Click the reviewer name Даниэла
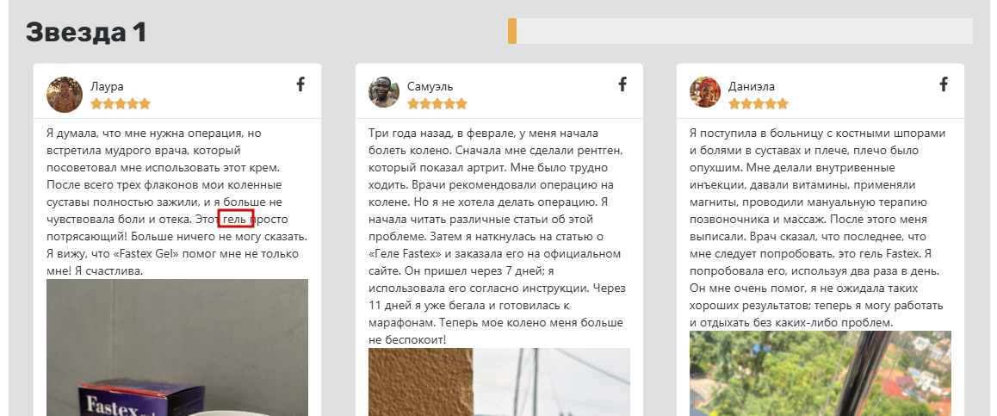The width and height of the screenshot is (997, 416). coord(752,86)
